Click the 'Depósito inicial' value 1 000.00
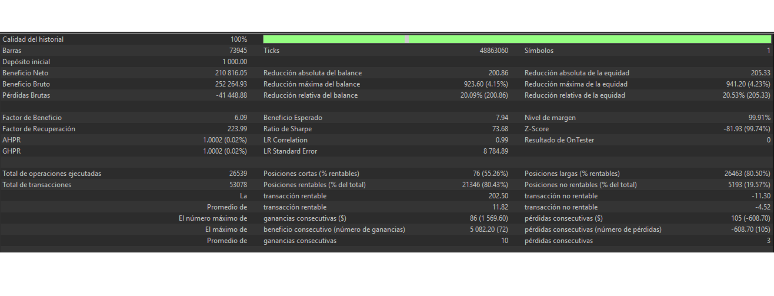The height and width of the screenshot is (296, 774). (x=235, y=62)
